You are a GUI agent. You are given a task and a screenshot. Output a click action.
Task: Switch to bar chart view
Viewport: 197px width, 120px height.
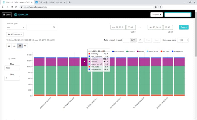14,46
